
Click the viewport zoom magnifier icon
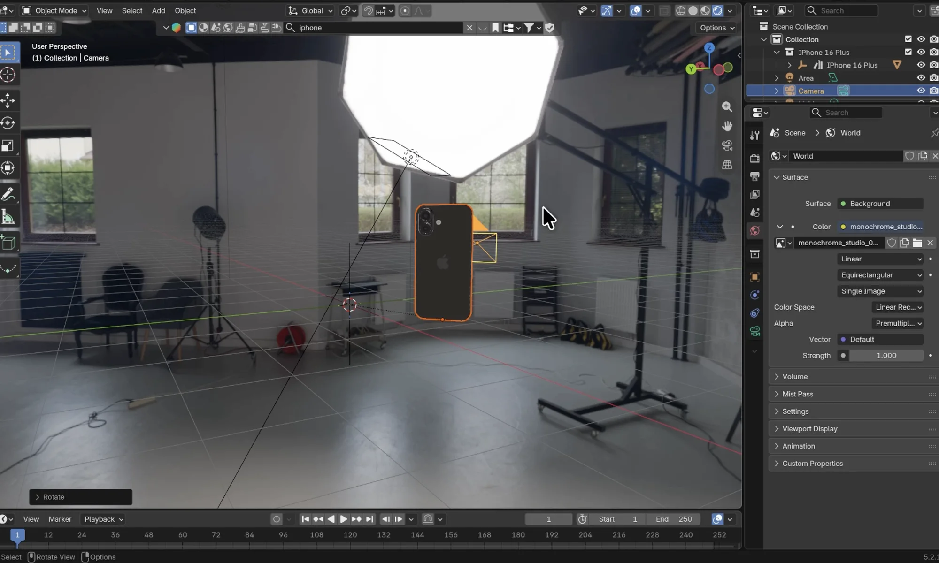[x=727, y=107]
